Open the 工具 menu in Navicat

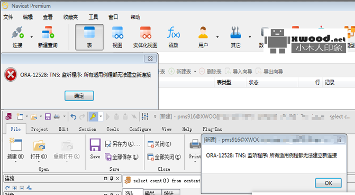93,17
